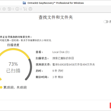This screenshot has width=111, height=111.
Task: Click the '扫描状态：' field label
Action: click(x=42, y=58)
